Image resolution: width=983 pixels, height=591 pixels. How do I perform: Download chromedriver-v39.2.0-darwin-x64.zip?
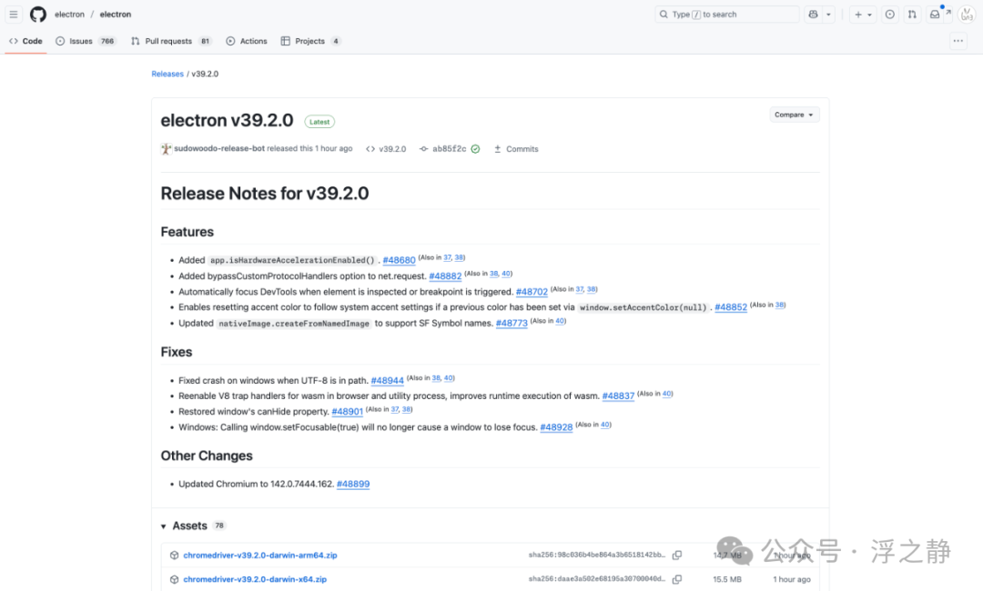point(255,580)
